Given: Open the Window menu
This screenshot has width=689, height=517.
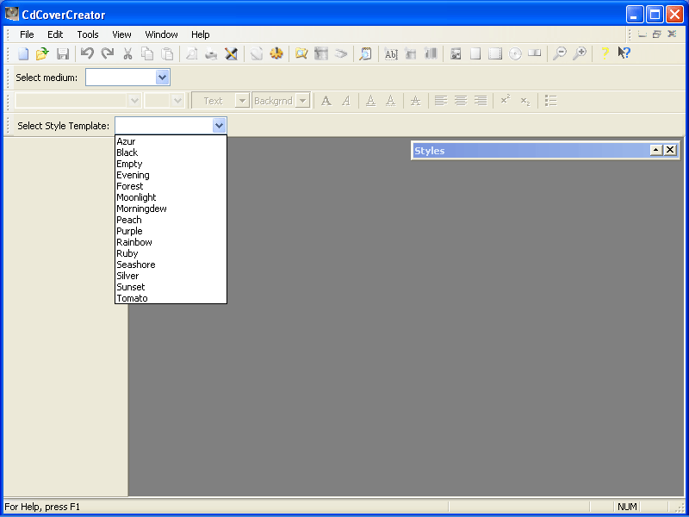Looking at the screenshot, I should (x=161, y=34).
